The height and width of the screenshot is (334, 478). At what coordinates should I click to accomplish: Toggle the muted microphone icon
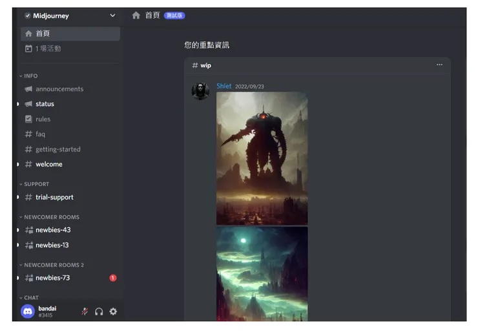pos(85,311)
